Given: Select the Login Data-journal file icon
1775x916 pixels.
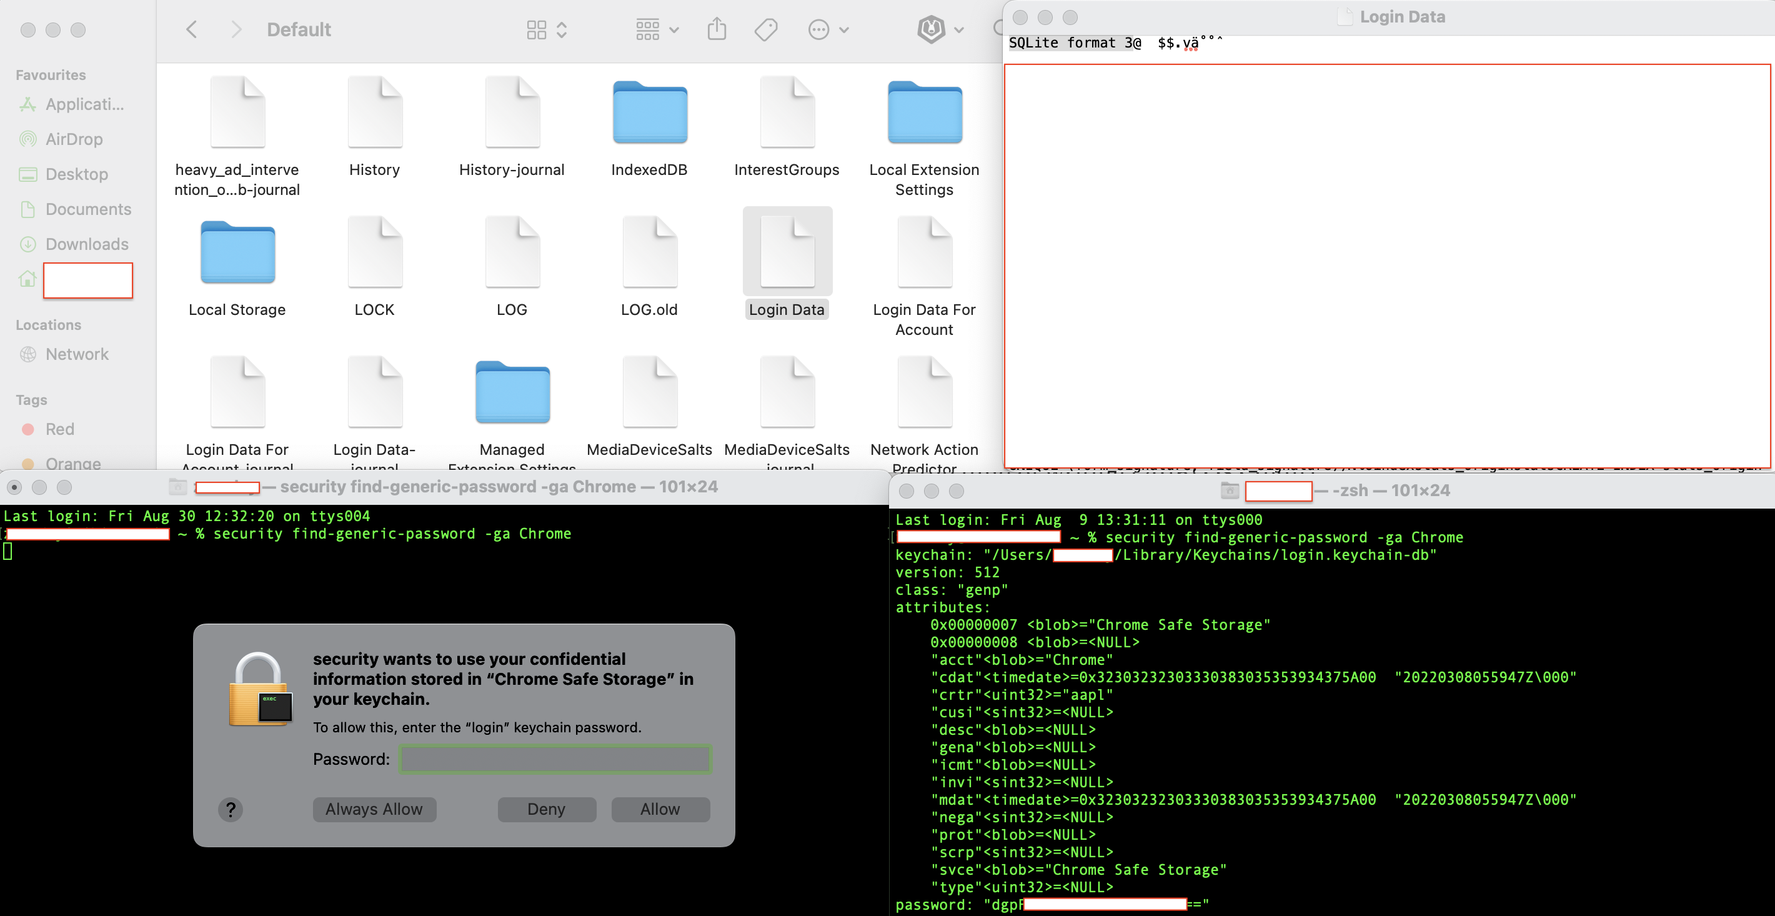Looking at the screenshot, I should 375,392.
